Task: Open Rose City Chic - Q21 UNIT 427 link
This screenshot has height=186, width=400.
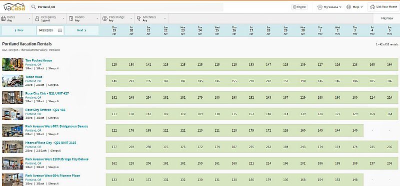Action: tap(47, 93)
